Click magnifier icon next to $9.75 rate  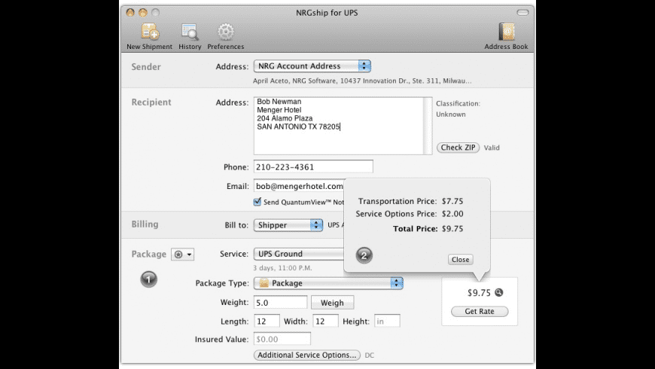498,292
